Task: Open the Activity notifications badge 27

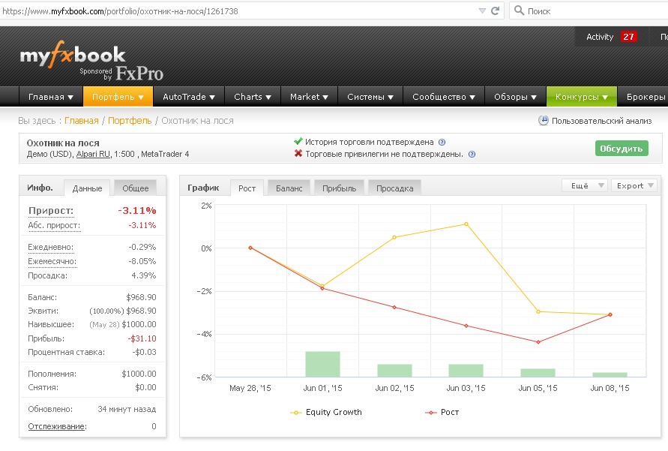Action: tap(628, 37)
